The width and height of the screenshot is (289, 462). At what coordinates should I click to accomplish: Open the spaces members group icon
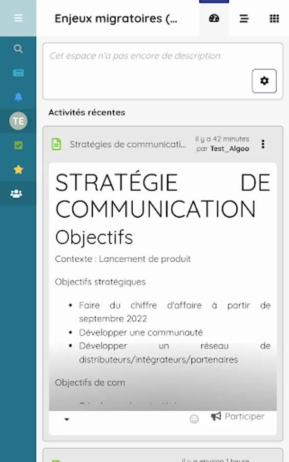[x=16, y=194]
